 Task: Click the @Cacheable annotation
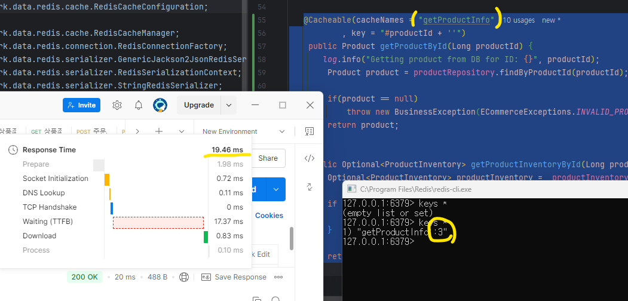pos(327,20)
